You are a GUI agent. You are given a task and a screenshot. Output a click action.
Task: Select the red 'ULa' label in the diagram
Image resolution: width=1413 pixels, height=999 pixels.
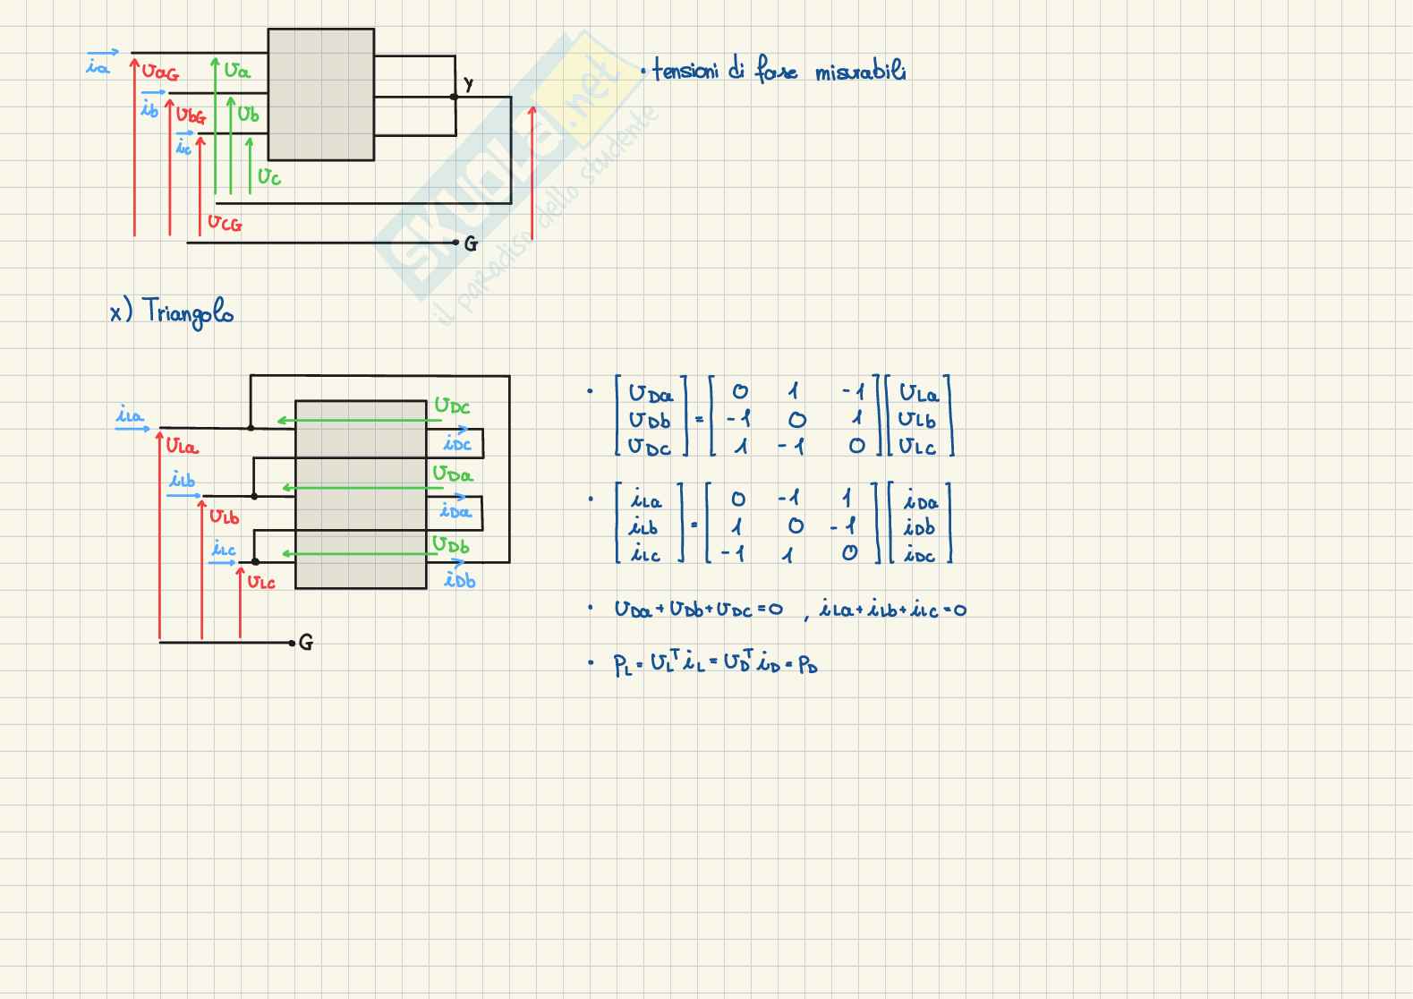point(182,445)
